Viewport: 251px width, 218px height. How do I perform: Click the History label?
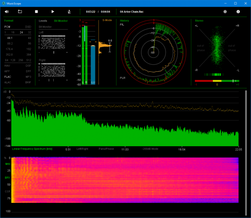[124, 21]
